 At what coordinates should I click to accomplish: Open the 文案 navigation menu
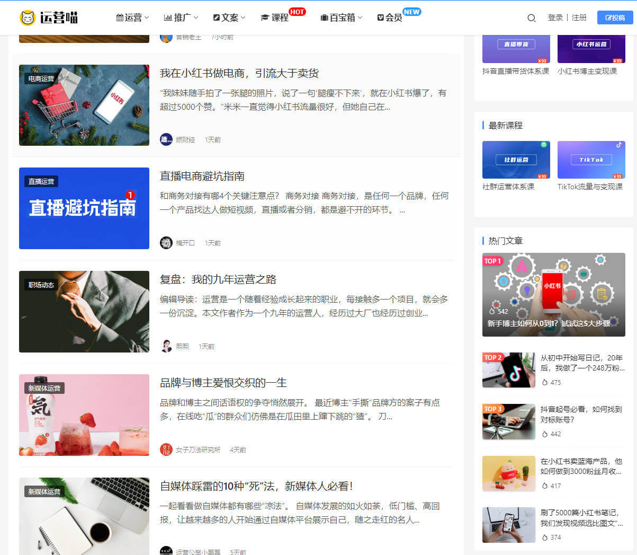click(x=229, y=17)
